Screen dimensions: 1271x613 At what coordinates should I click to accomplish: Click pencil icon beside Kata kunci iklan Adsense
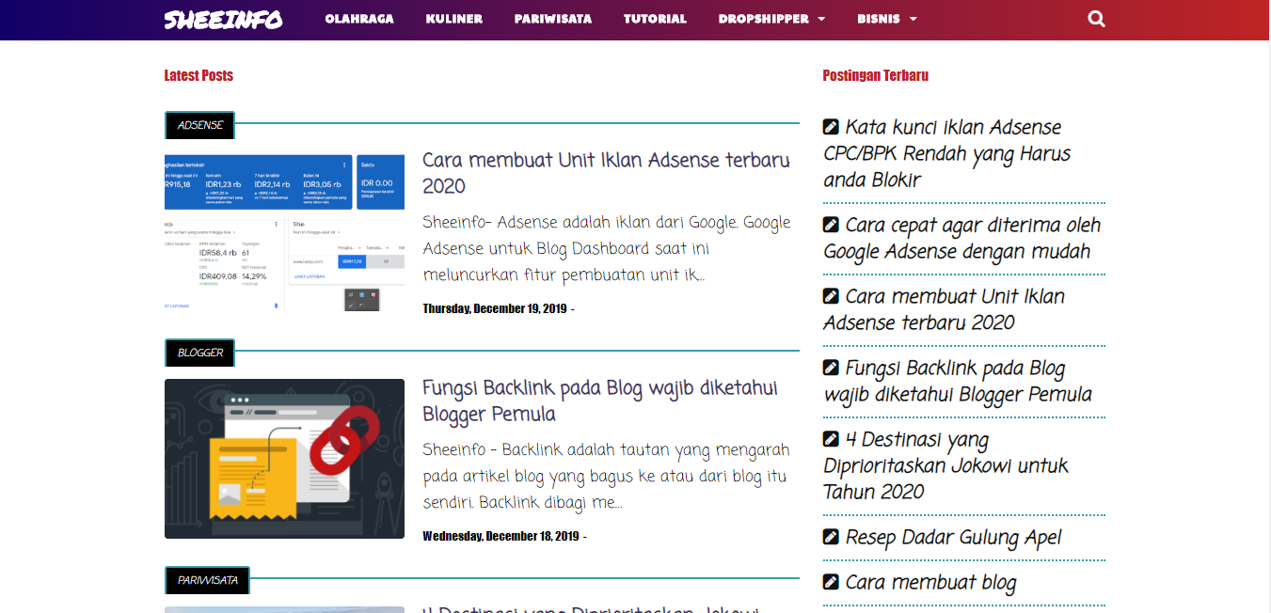831,127
